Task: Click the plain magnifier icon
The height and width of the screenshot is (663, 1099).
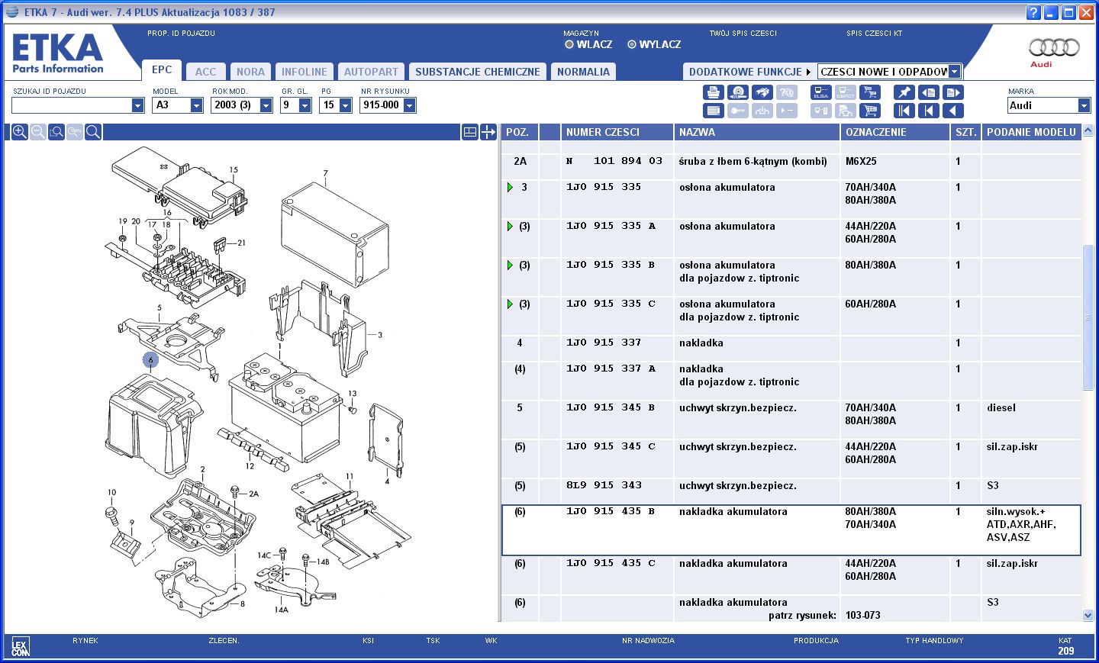Action: pyautogui.click(x=93, y=132)
